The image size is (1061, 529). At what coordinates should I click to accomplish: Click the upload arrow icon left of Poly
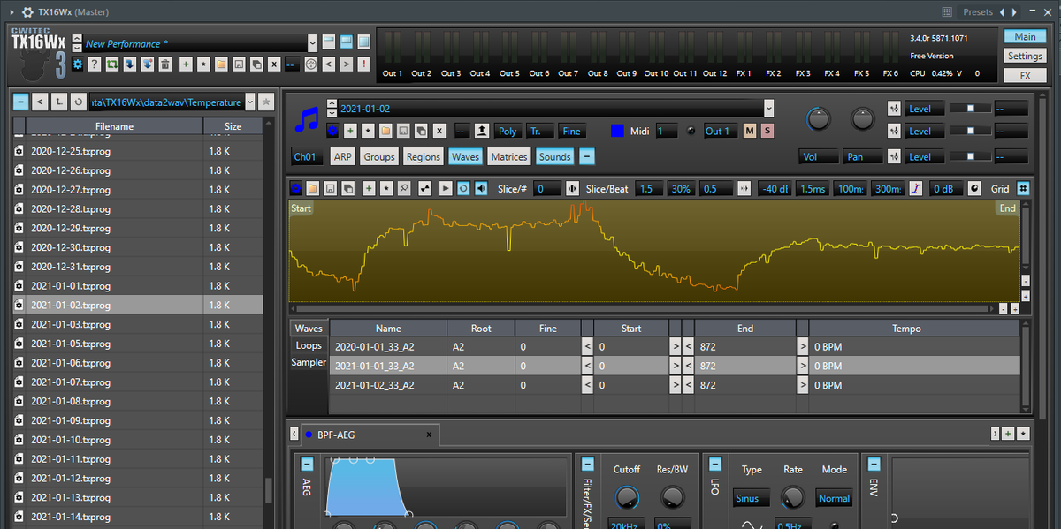tap(482, 131)
